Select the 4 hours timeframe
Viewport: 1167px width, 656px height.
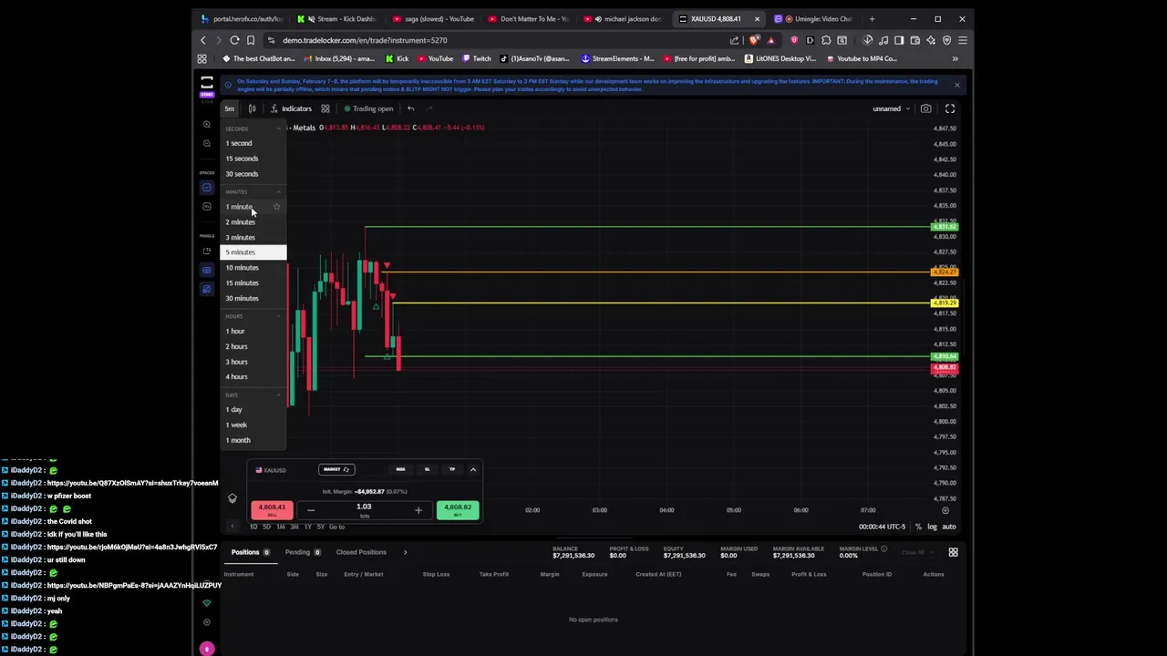(x=237, y=377)
